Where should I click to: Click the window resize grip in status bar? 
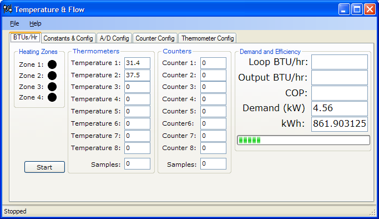372,212
